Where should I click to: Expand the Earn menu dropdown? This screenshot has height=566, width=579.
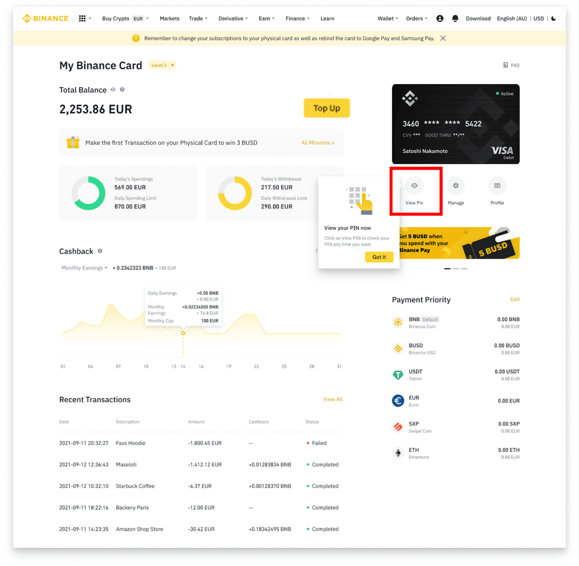tap(267, 18)
